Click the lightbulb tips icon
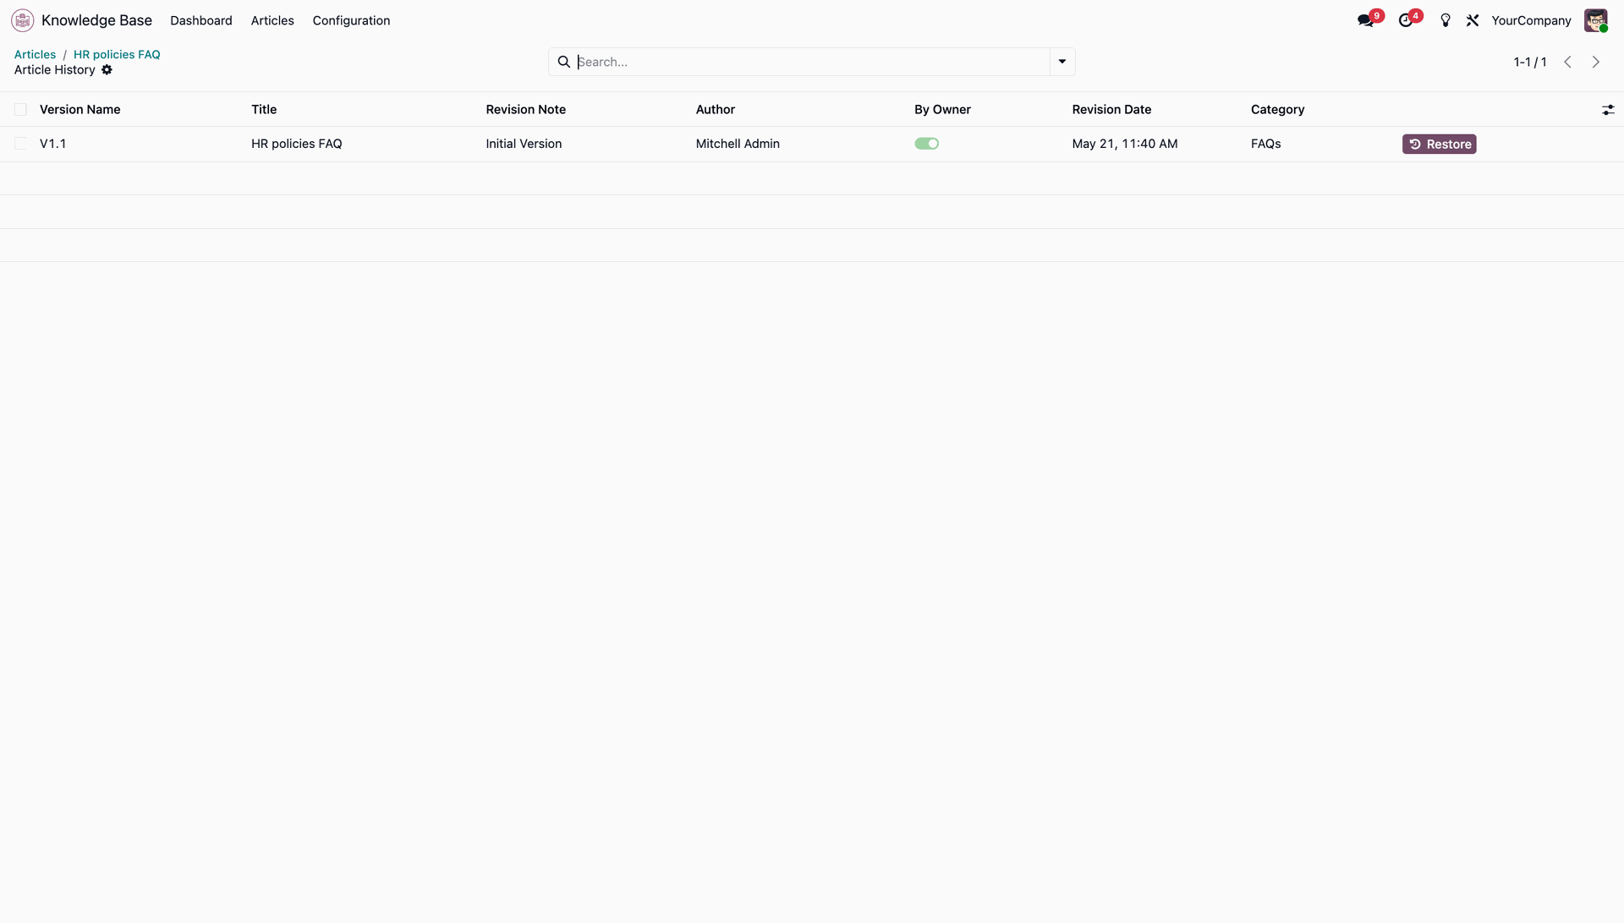 tap(1446, 20)
